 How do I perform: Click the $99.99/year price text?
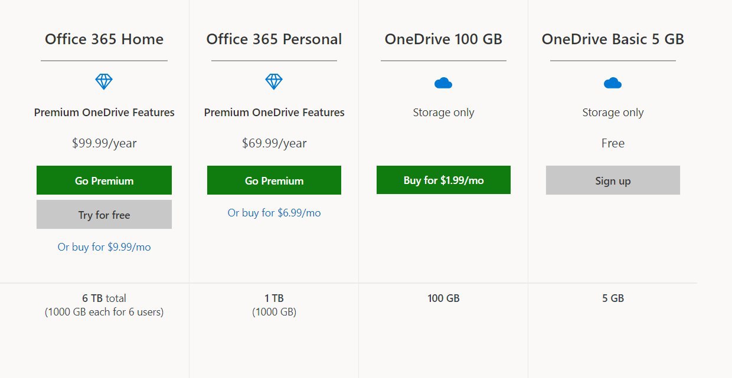(104, 143)
